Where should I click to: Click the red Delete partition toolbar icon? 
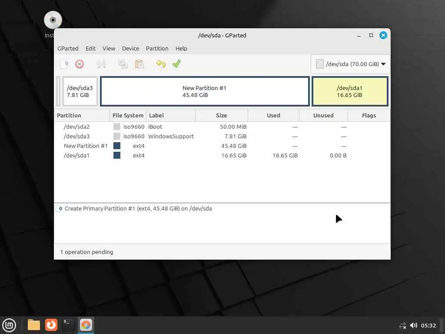[80, 64]
